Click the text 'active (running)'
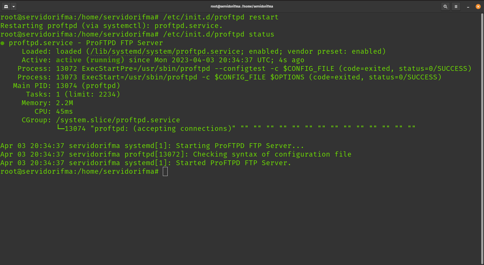 89,60
